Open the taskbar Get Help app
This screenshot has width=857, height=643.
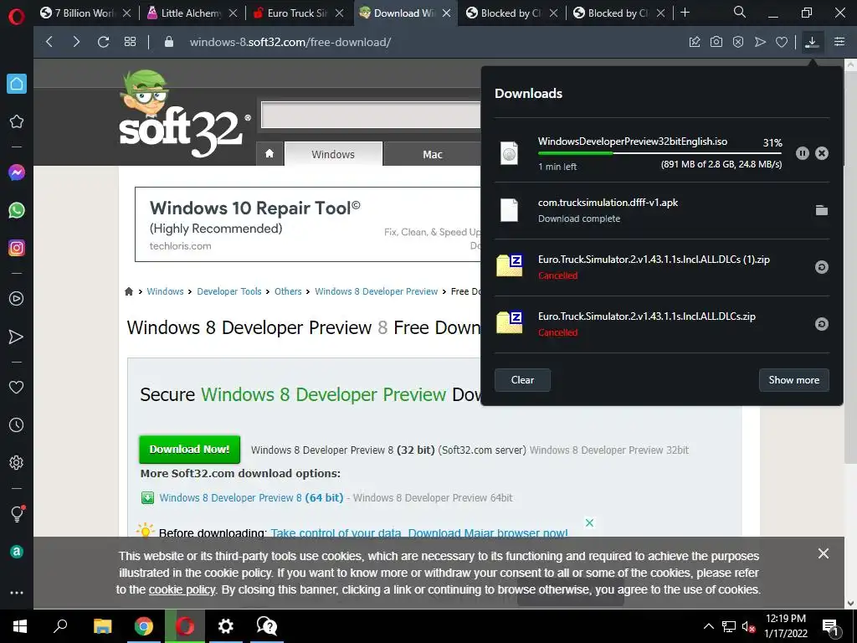click(x=267, y=626)
